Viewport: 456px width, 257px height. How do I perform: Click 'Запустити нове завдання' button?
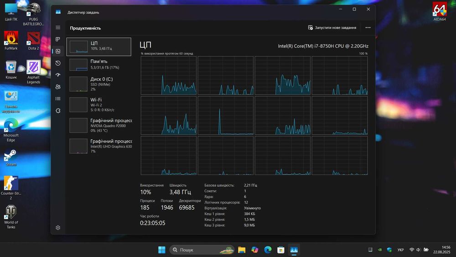point(332,28)
